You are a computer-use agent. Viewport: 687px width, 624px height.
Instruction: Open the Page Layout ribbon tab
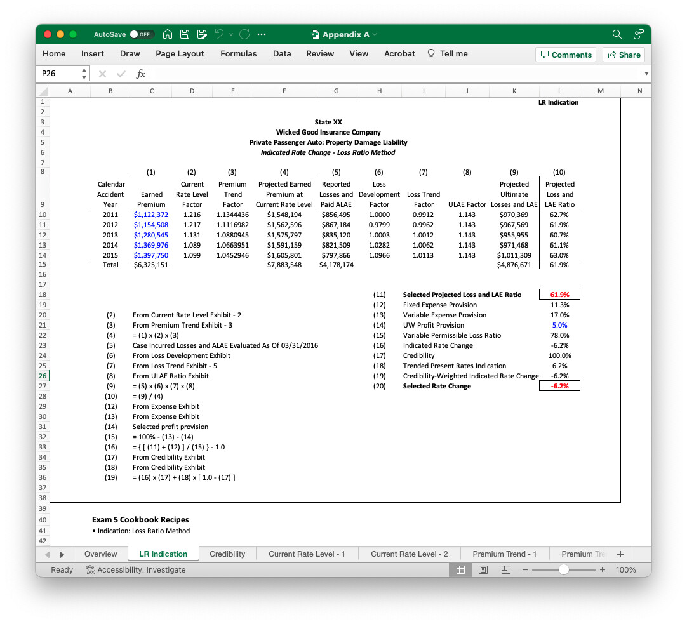pyautogui.click(x=180, y=54)
